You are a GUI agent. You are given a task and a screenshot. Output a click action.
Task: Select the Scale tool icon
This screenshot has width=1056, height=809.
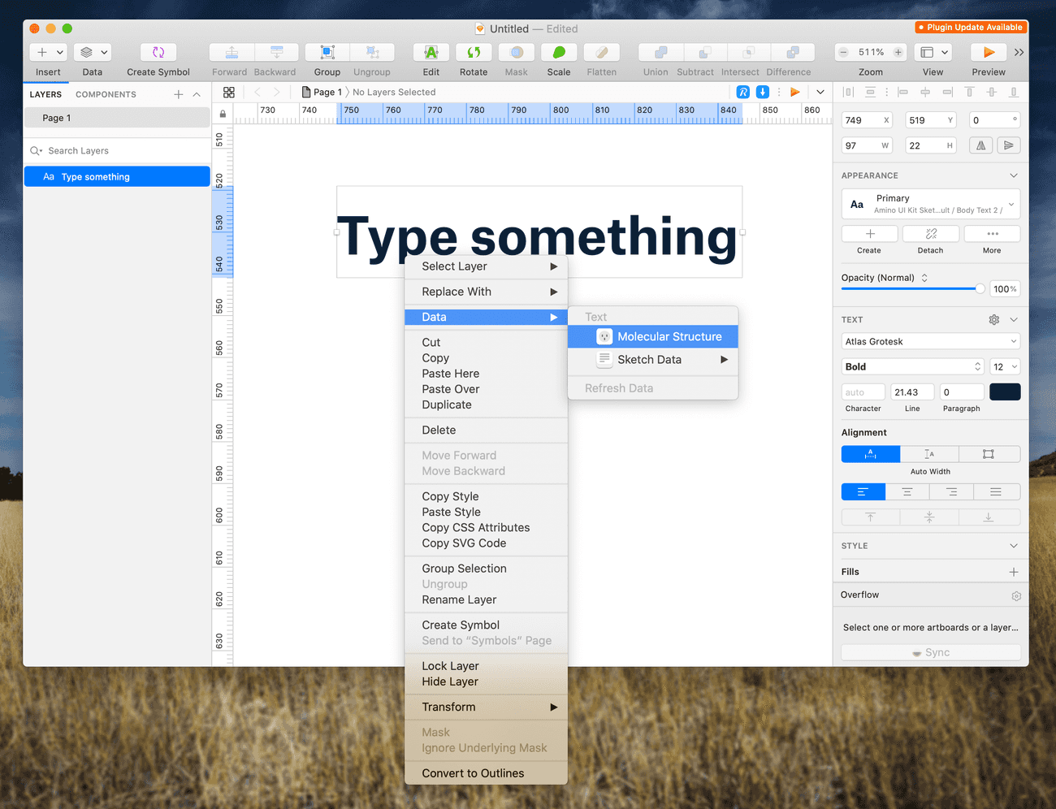pos(559,52)
